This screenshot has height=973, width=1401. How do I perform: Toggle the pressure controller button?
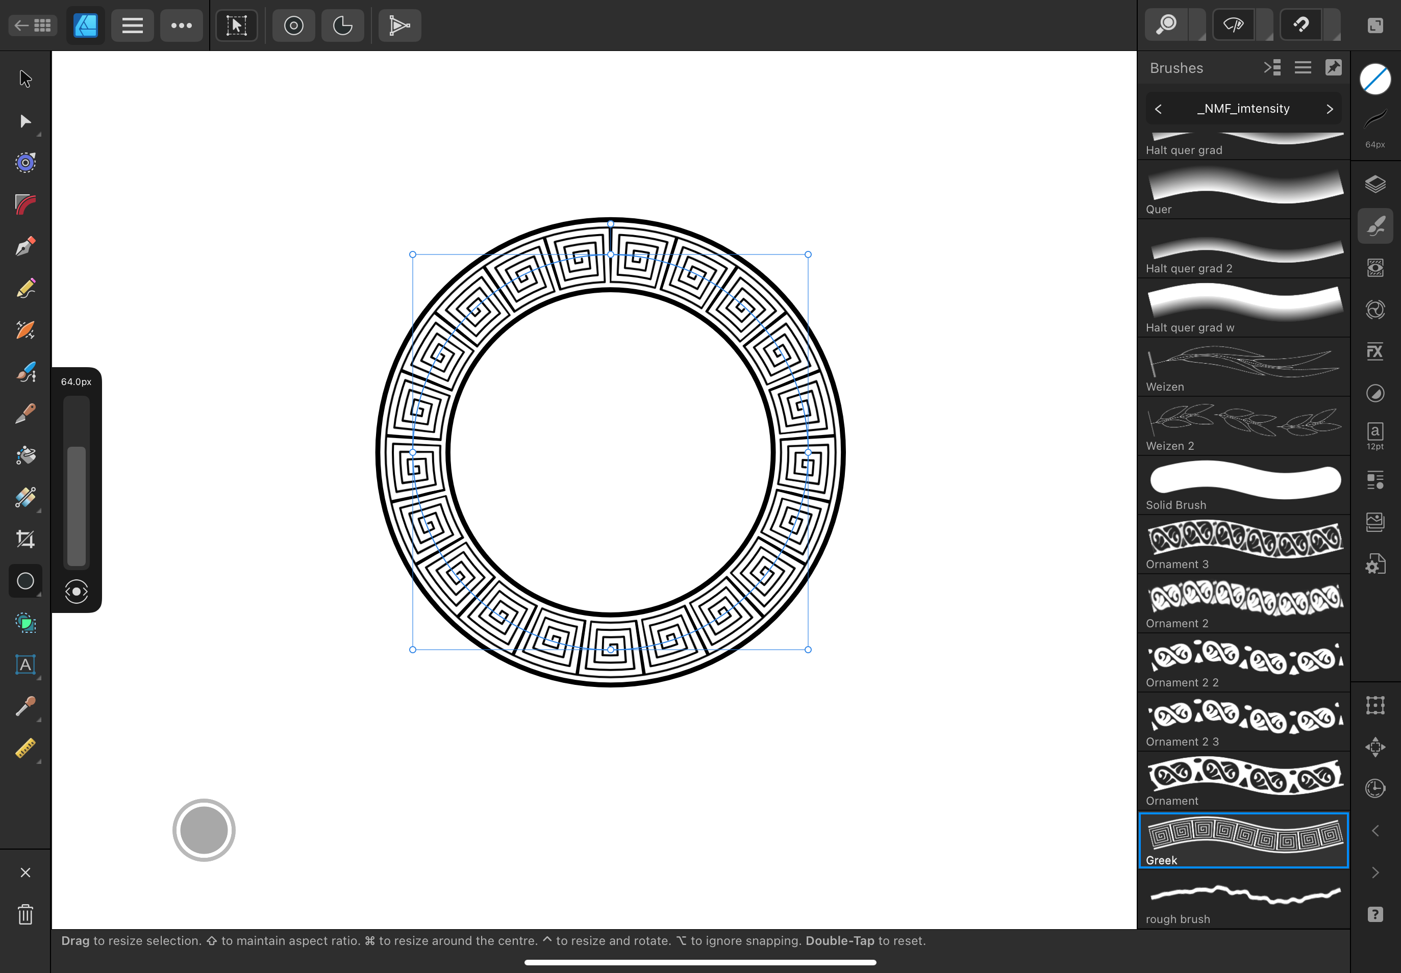coord(76,592)
